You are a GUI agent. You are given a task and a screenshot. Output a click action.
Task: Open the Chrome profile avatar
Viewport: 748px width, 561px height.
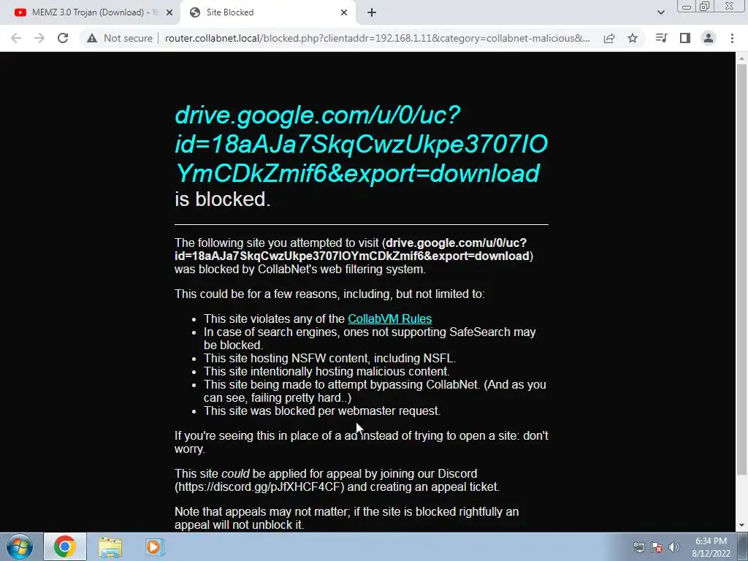click(709, 38)
